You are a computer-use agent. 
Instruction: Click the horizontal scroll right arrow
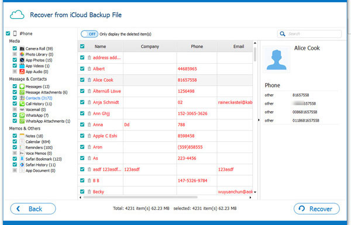pyautogui.click(x=250, y=198)
